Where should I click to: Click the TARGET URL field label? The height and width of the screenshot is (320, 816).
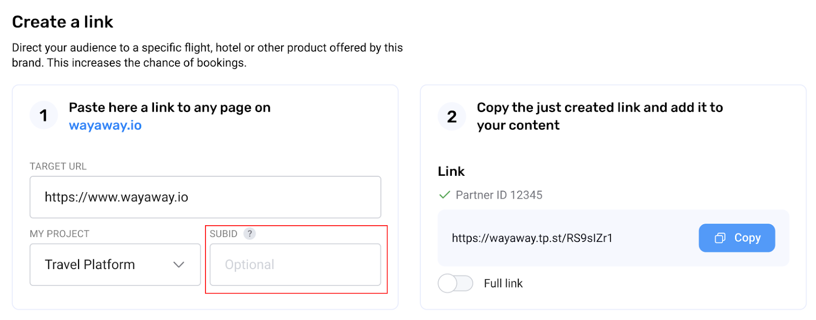coord(58,167)
